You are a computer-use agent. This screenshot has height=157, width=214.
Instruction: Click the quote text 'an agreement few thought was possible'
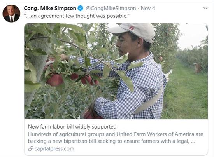pos(76,16)
